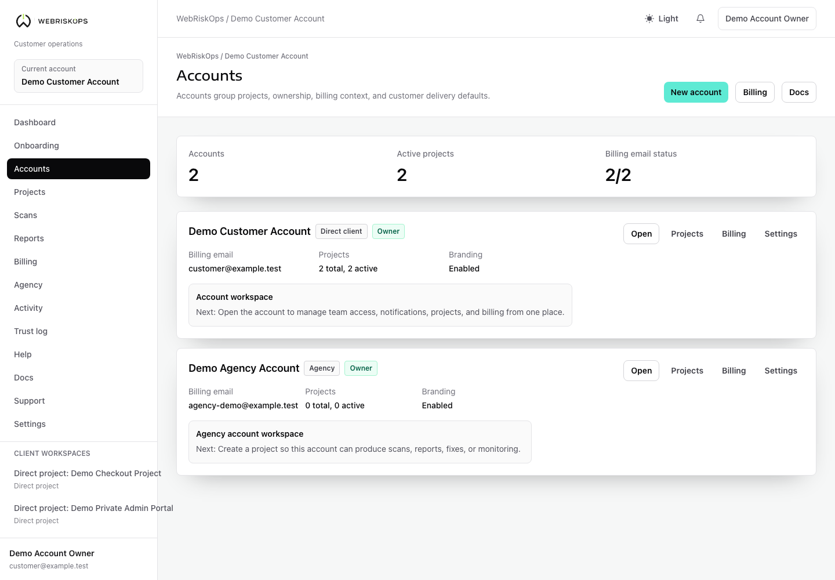Click Billing button in page header
The image size is (835, 580).
pos(755,92)
